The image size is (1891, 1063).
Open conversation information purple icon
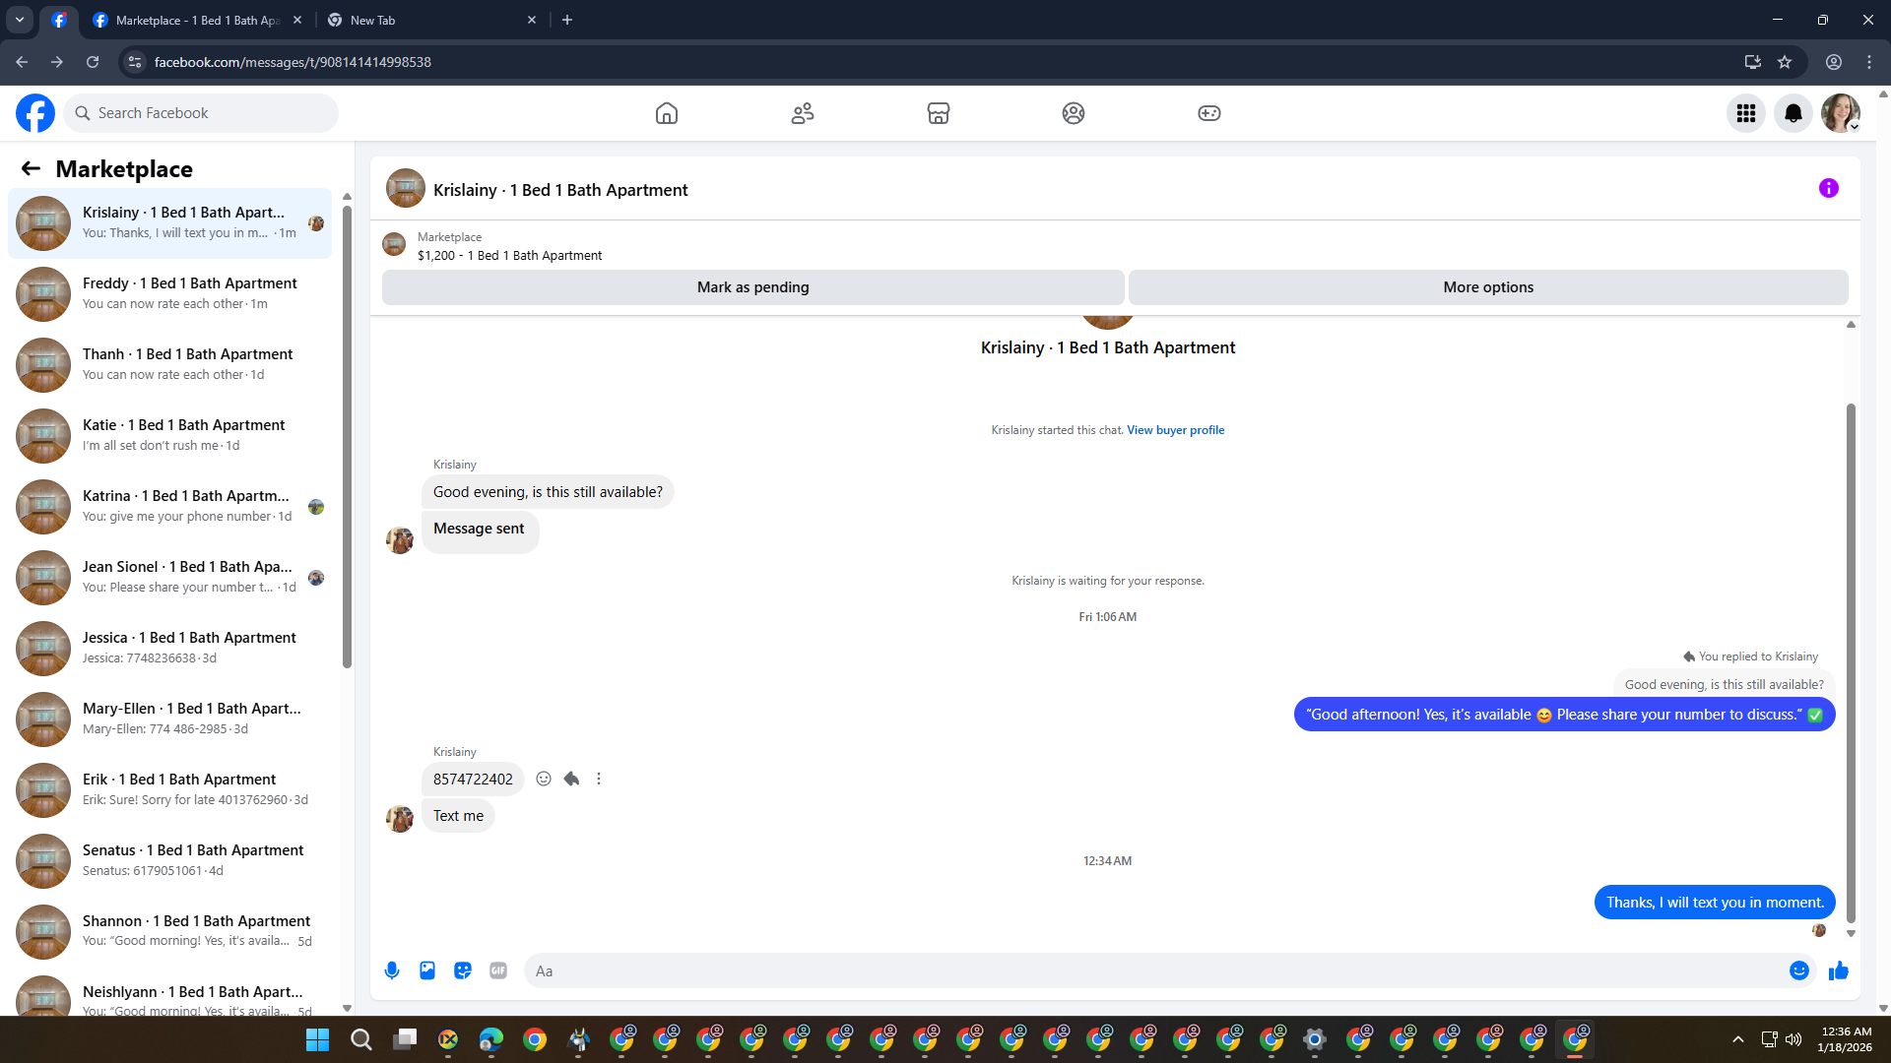[x=1828, y=188]
